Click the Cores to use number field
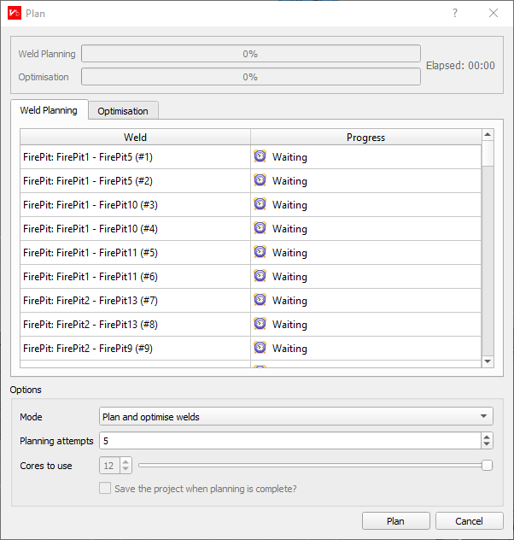This screenshot has width=514, height=540. (x=109, y=466)
